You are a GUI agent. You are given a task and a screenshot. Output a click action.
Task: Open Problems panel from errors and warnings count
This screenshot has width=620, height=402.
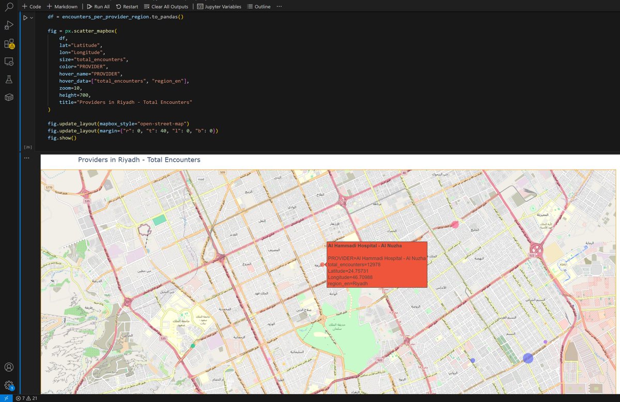(x=26, y=398)
